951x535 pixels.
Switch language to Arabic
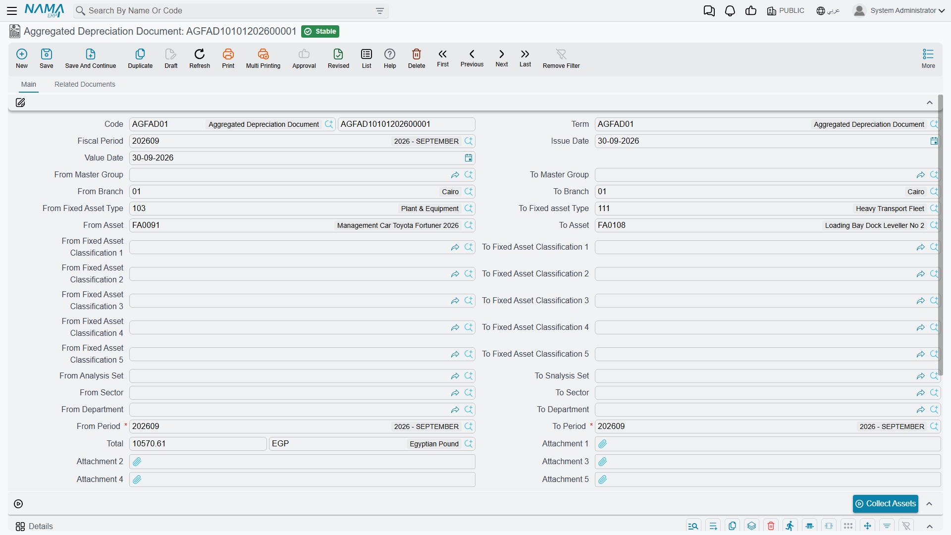point(828,10)
